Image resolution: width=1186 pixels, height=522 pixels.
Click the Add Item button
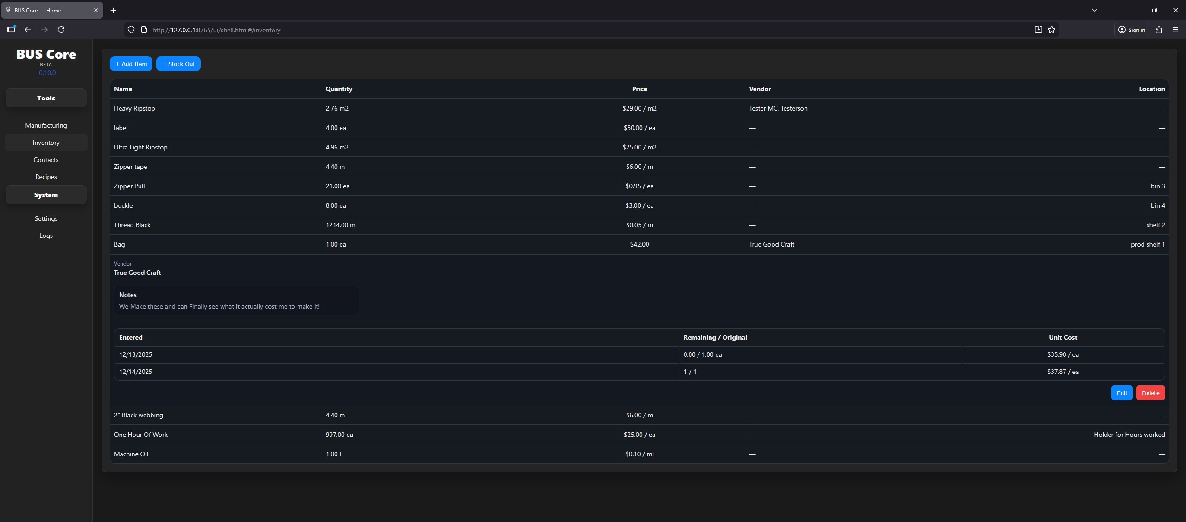click(x=131, y=64)
